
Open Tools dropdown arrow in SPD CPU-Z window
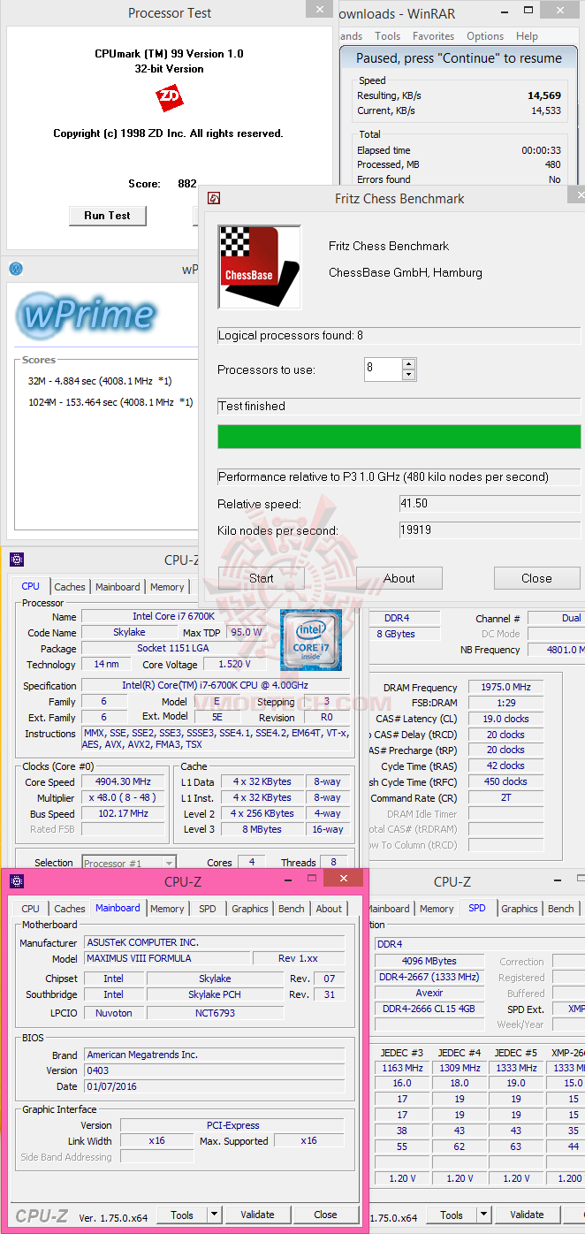pyautogui.click(x=482, y=1215)
